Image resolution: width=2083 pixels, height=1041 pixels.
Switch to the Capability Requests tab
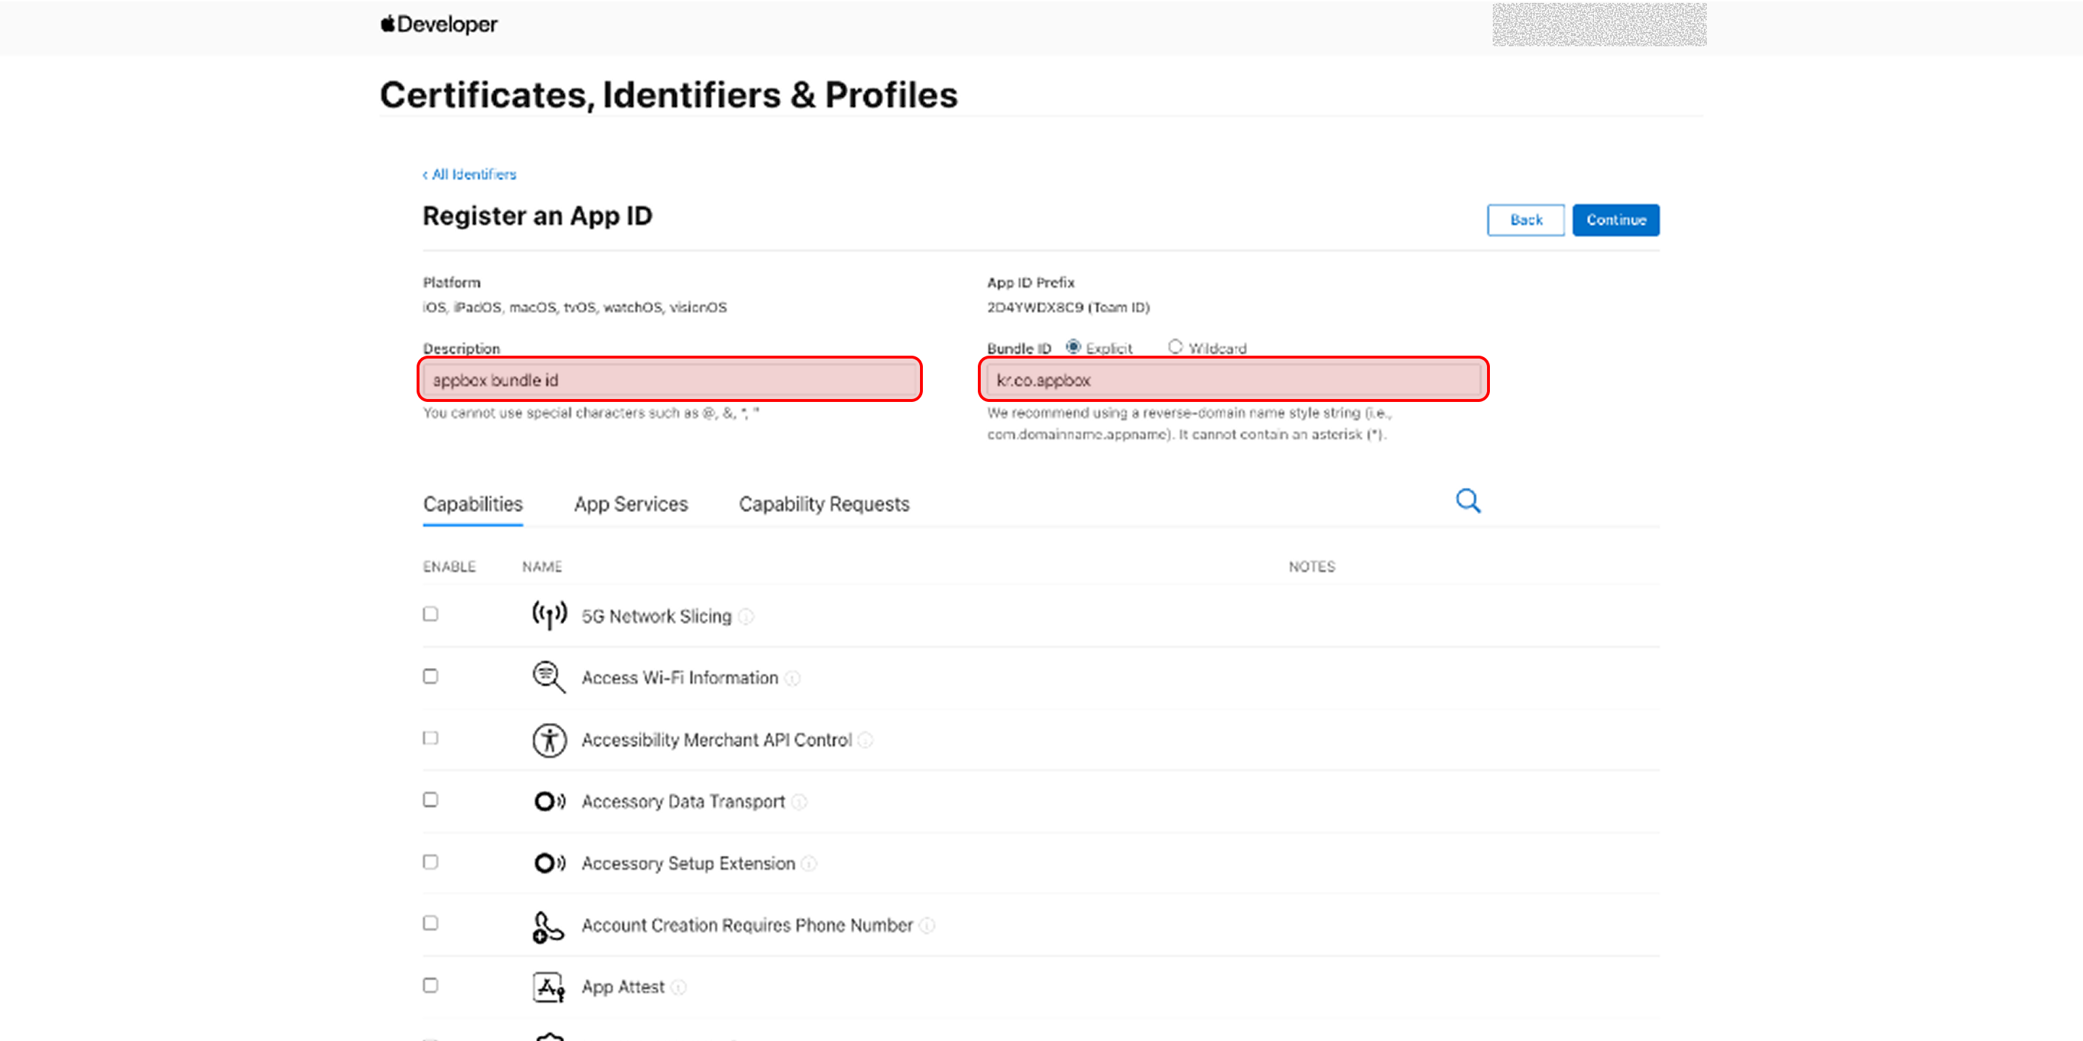pos(824,505)
